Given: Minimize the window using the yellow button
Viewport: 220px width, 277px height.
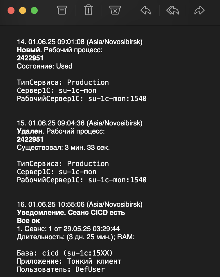Looking at the screenshot, I should [23, 11].
